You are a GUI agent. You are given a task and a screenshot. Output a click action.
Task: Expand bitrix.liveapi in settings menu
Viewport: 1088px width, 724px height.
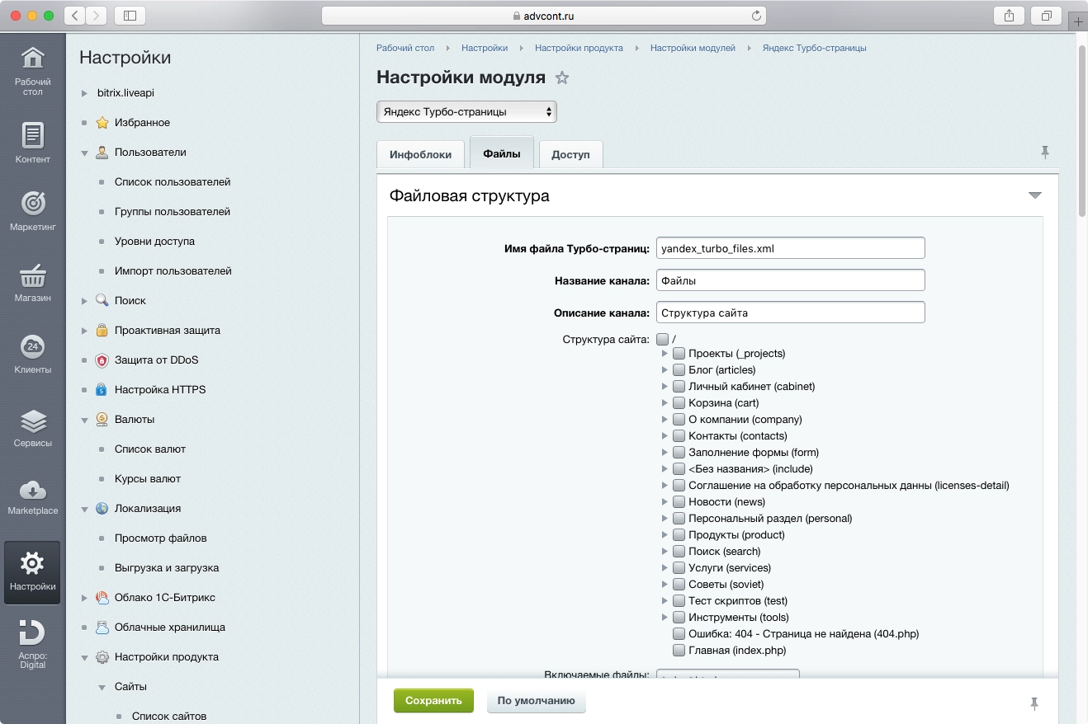pyautogui.click(x=84, y=93)
